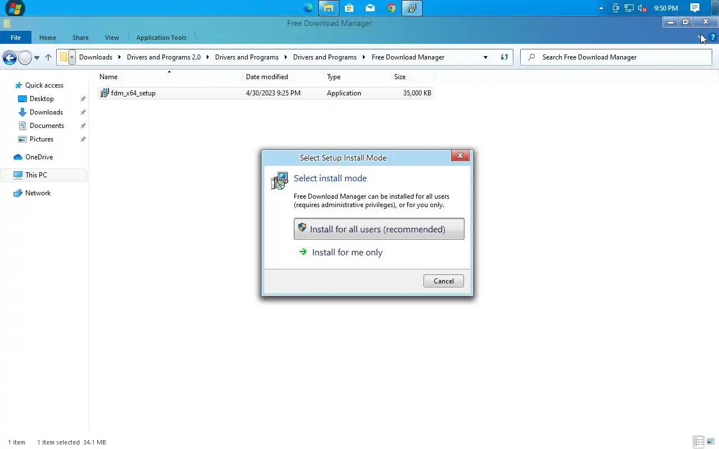719x449 pixels.
Task: Open File Explorer taskbar icon
Action: coord(329,8)
